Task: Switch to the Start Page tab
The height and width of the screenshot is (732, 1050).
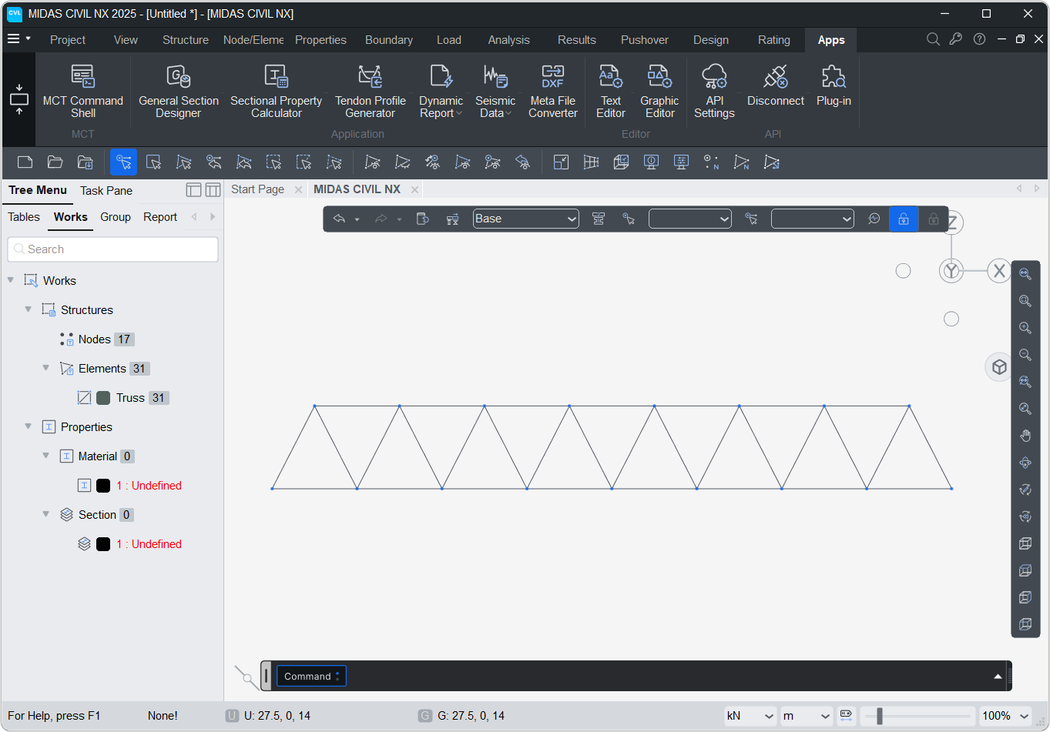Action: pos(257,189)
